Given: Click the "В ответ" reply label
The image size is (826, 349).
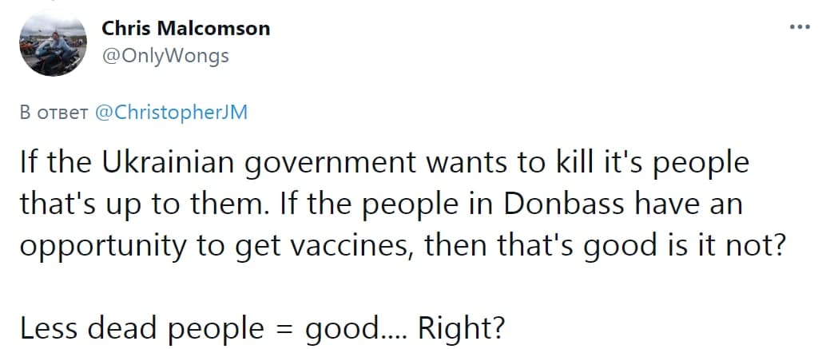Looking at the screenshot, I should 53,113.
